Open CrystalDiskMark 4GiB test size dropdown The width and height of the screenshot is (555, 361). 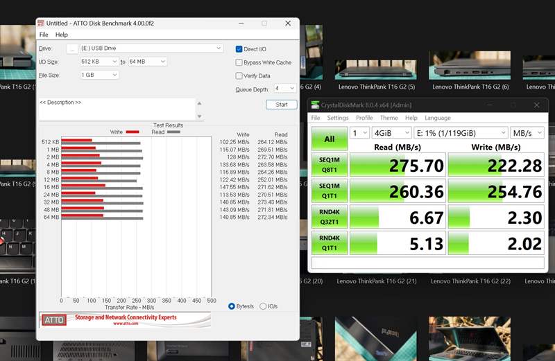(391, 133)
